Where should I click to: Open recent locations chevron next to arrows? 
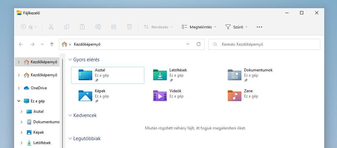tap(42, 44)
